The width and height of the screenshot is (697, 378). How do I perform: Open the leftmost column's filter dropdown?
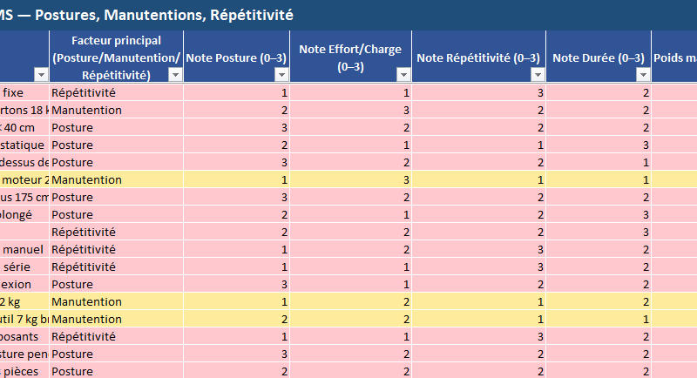click(x=39, y=75)
